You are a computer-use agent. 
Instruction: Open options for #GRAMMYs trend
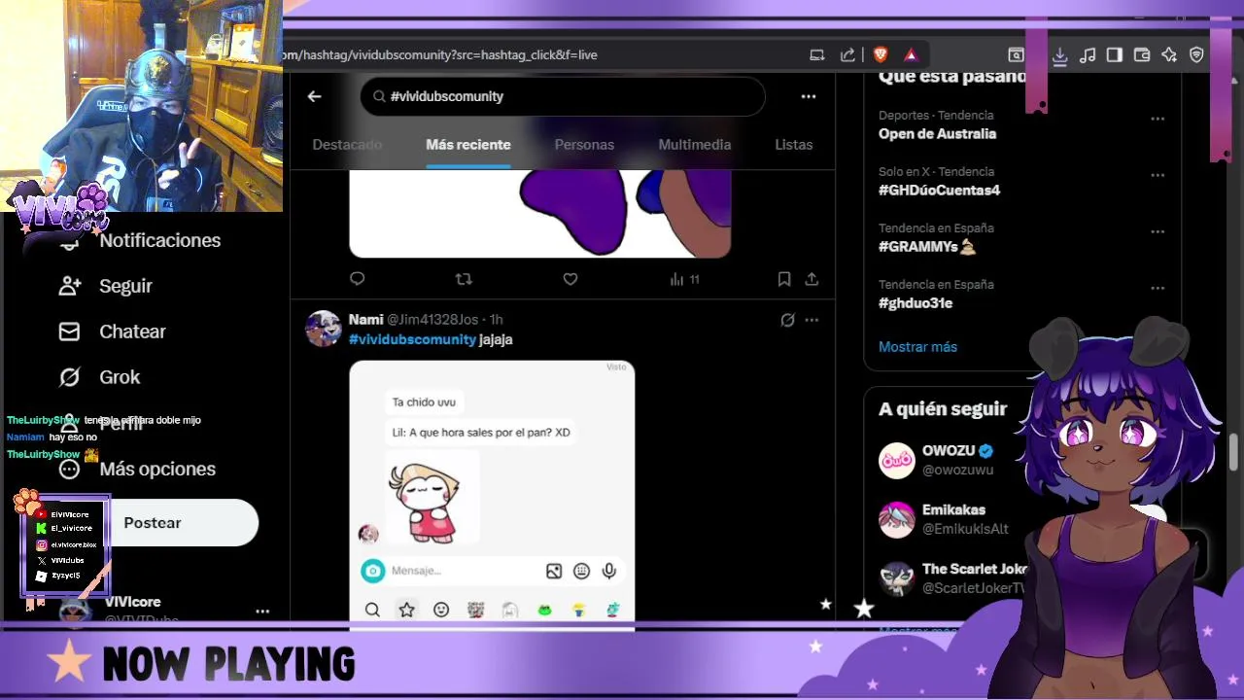point(1158,231)
